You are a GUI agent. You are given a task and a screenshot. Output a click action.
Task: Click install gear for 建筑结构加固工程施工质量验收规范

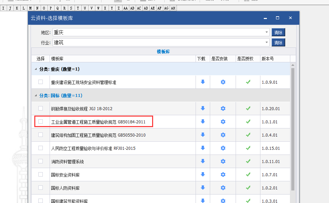(223, 135)
